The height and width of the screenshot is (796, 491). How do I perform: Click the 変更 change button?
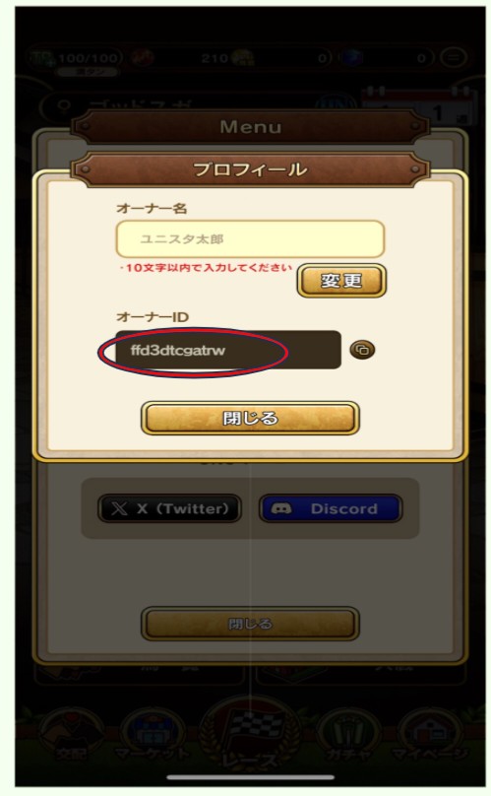pyautogui.click(x=341, y=280)
